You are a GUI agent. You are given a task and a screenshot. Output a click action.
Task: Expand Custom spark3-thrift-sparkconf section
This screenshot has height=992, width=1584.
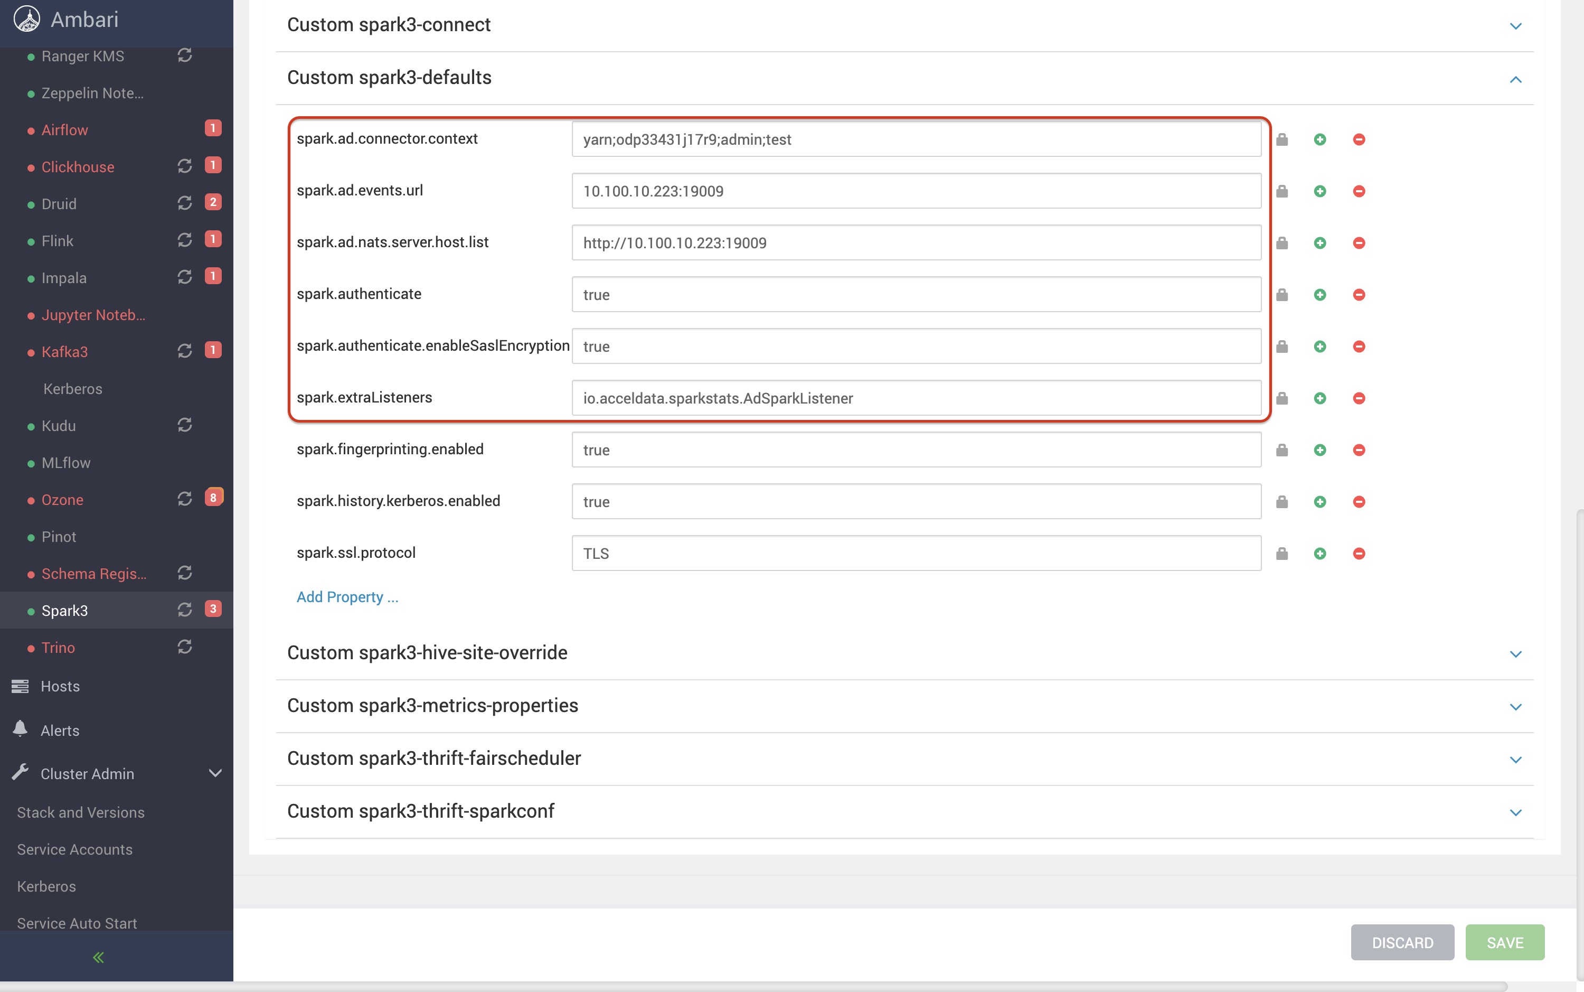(1515, 812)
